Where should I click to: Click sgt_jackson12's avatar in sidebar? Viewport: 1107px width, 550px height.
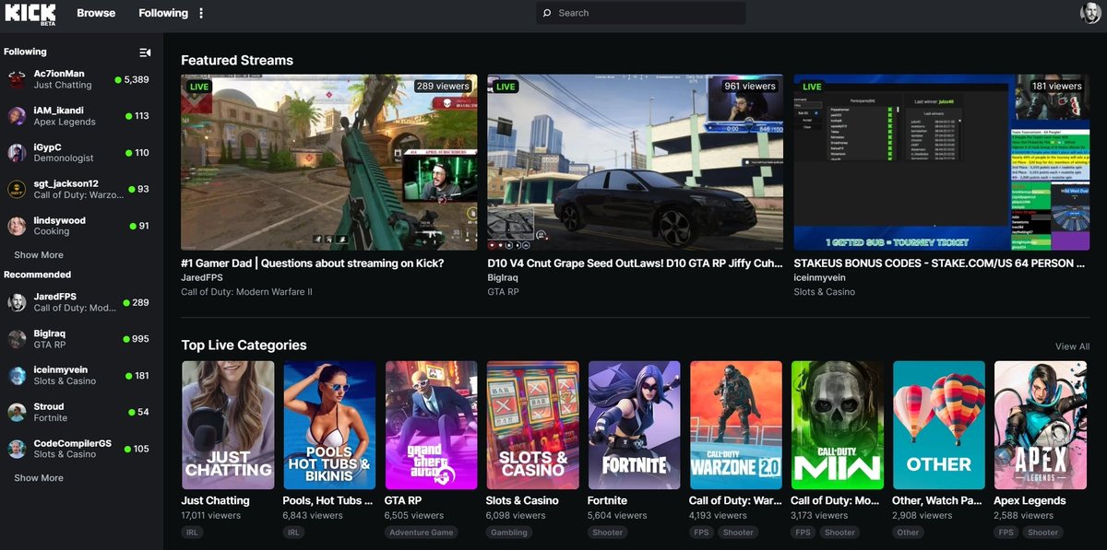17,190
